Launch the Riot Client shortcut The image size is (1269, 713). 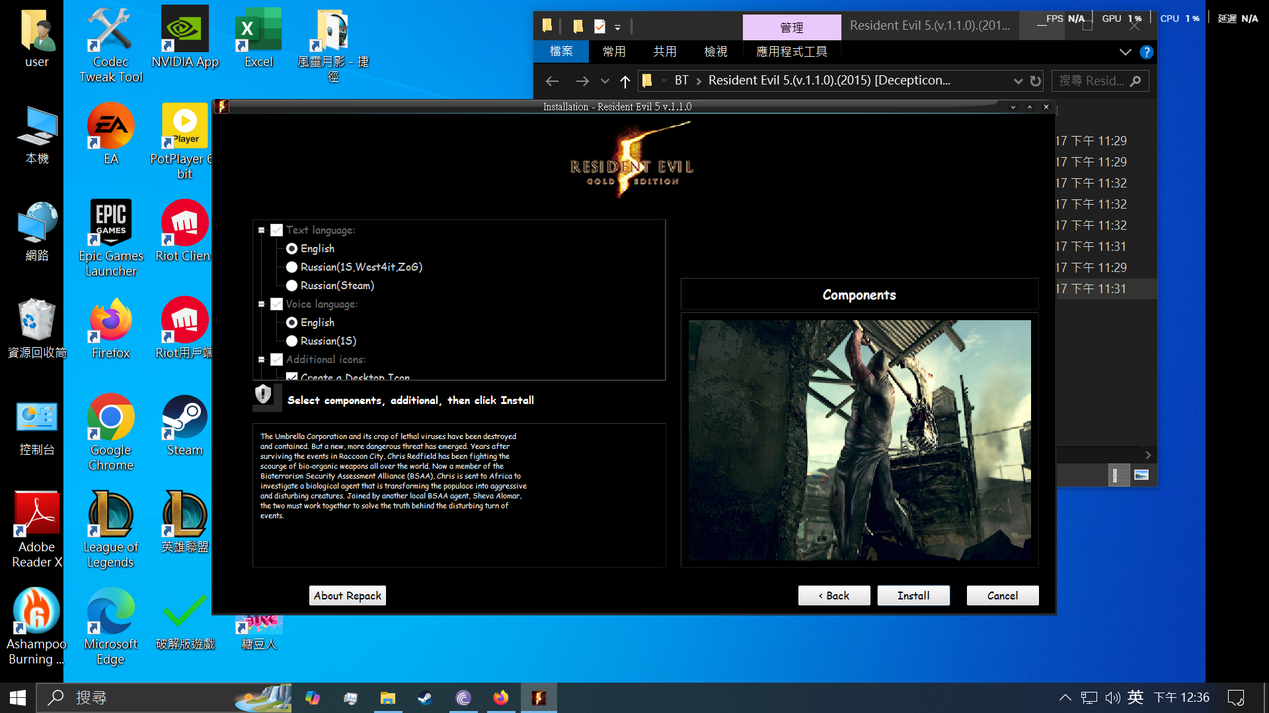184,231
